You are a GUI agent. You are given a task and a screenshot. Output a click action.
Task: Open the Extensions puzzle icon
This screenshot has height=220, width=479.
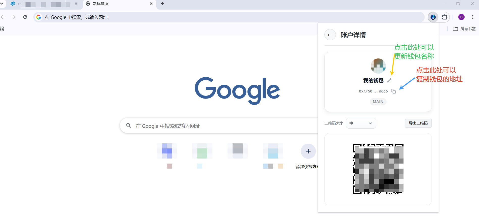[x=445, y=17]
